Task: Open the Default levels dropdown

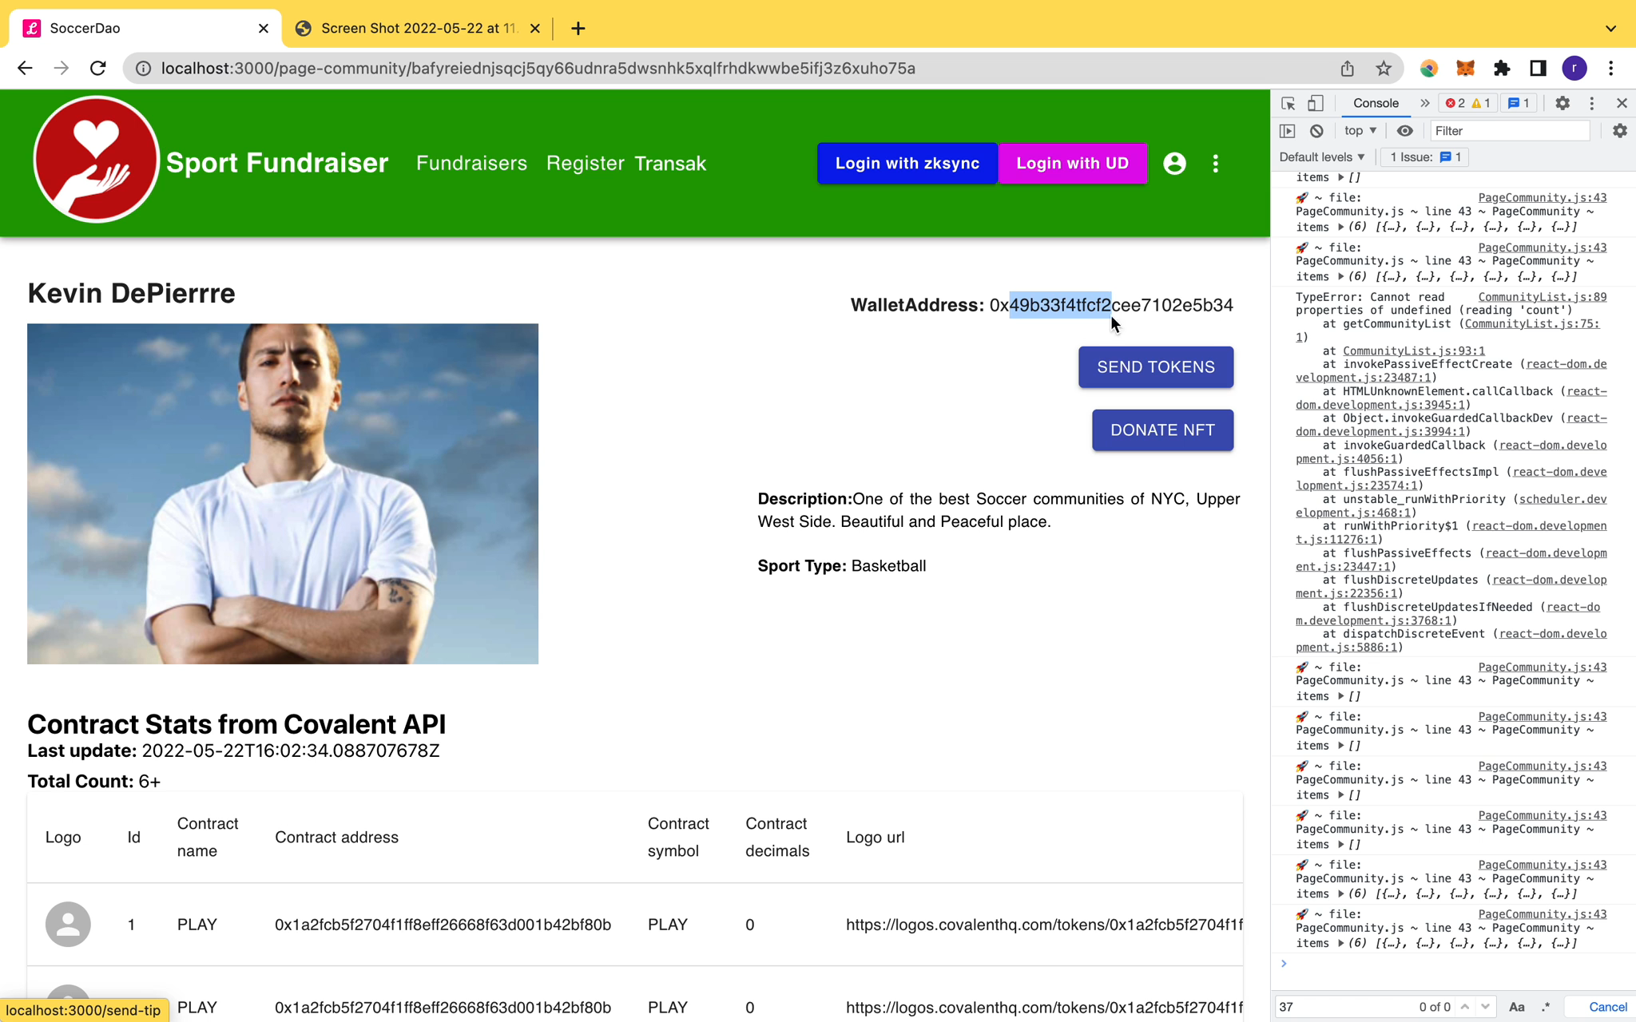Action: [x=1321, y=157]
